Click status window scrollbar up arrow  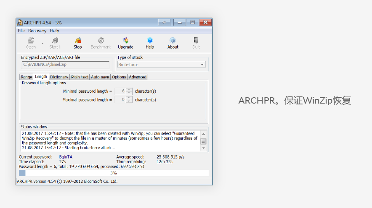pos(203,134)
